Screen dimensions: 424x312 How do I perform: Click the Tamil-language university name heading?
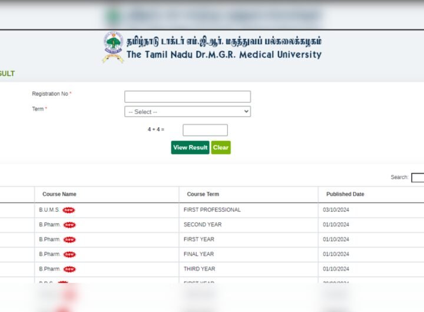224,41
